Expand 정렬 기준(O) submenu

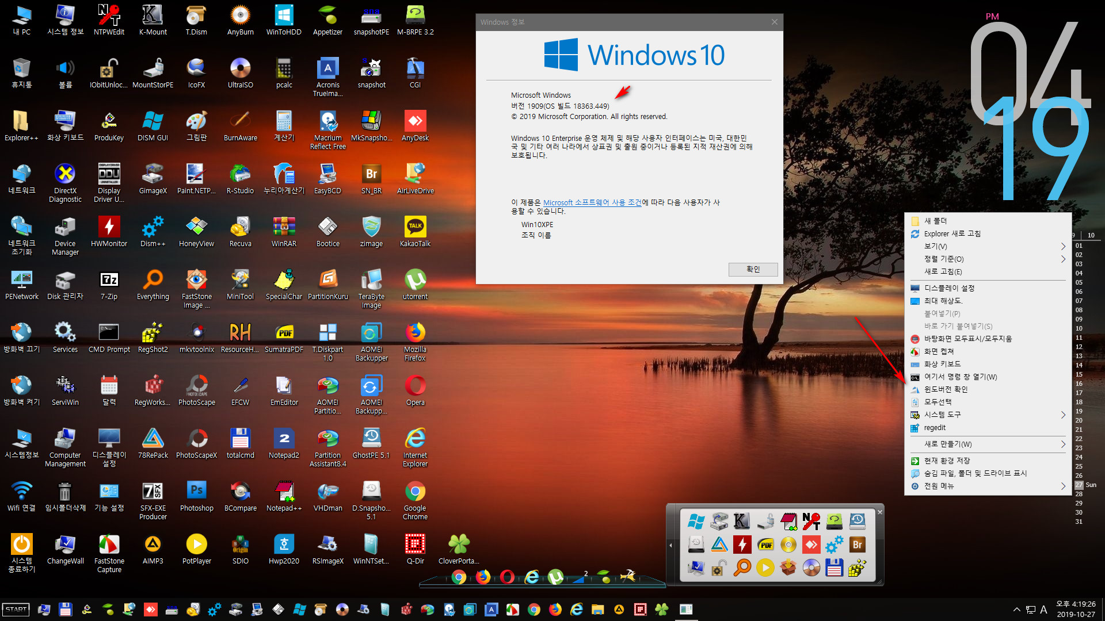(988, 259)
